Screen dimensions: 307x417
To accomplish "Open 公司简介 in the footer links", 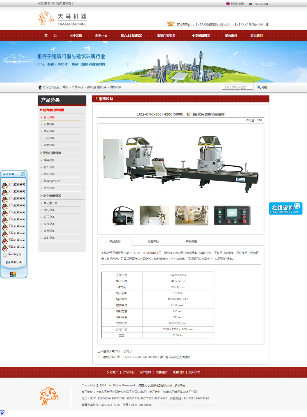I will 113,372.
